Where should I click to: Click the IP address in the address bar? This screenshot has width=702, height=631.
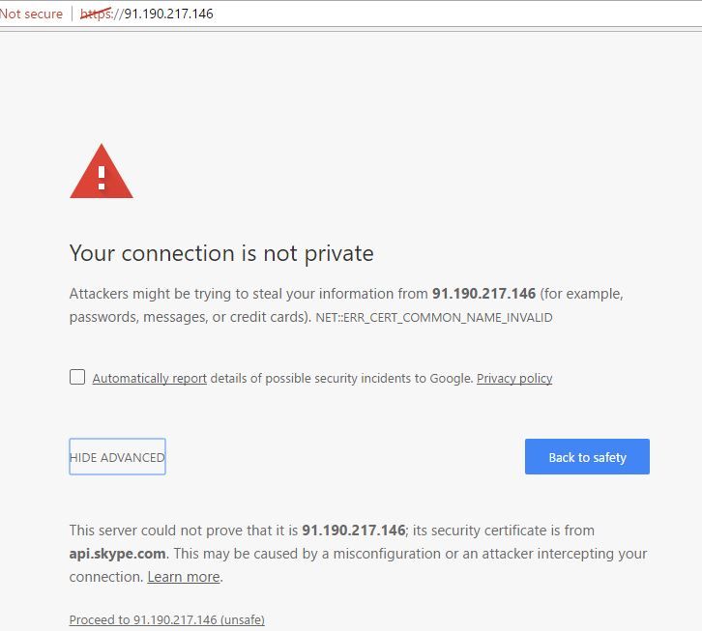coord(168,14)
